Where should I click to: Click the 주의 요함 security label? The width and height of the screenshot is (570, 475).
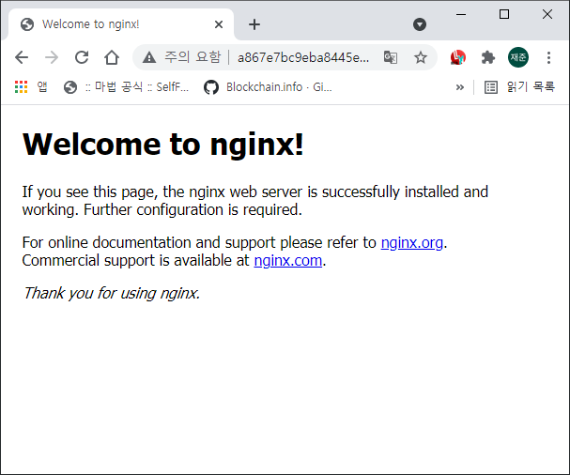tap(193, 57)
